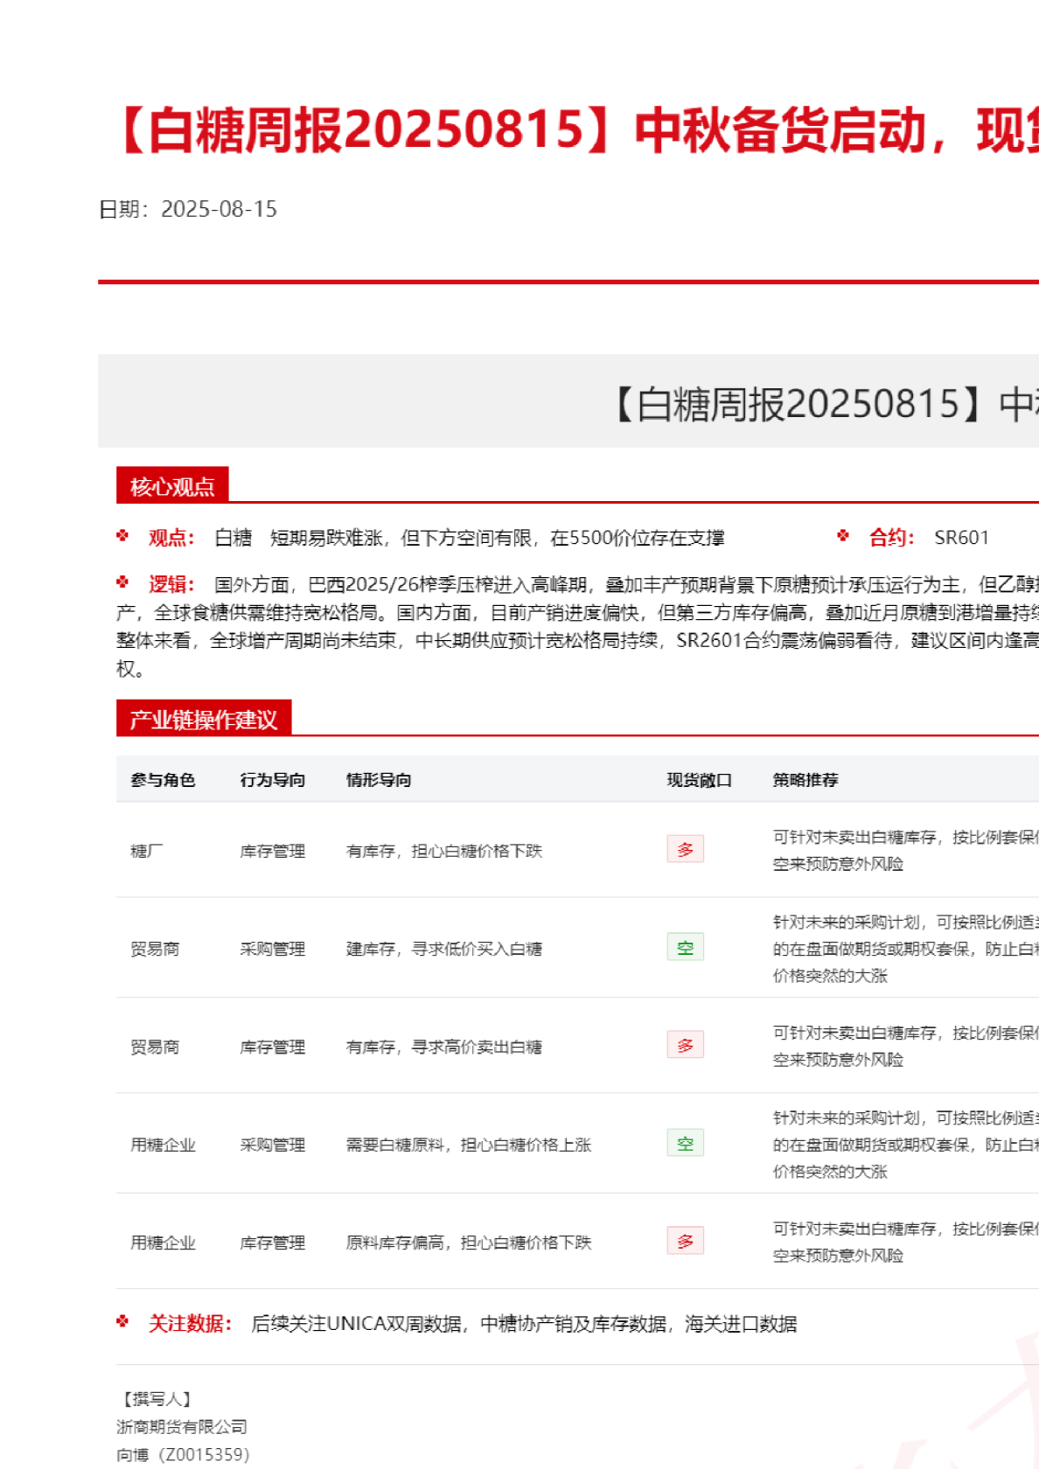Click the date 2025-08-15 text

point(219,209)
